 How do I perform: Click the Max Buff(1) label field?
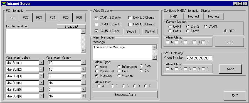click(22, 63)
